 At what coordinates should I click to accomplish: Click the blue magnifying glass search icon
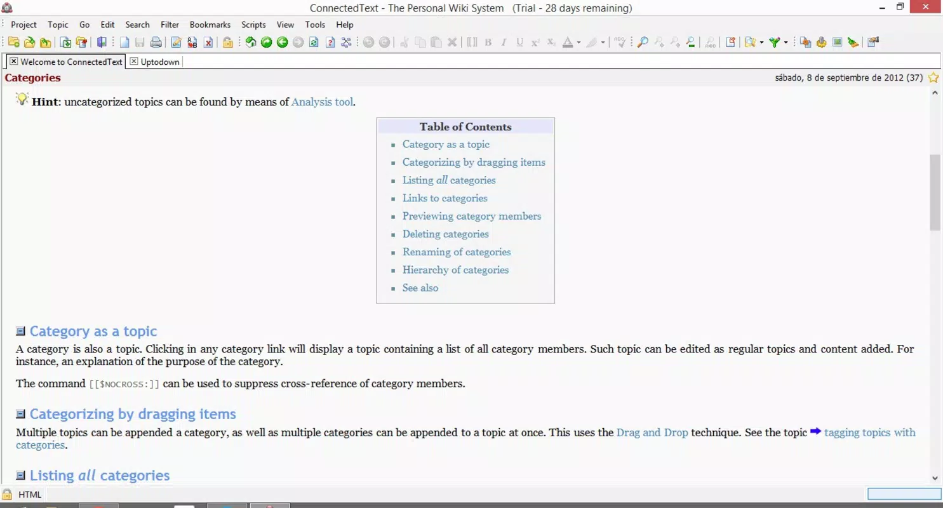pyautogui.click(x=643, y=43)
